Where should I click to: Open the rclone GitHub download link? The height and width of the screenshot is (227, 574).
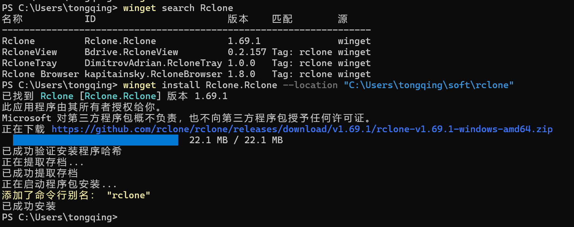click(302, 129)
